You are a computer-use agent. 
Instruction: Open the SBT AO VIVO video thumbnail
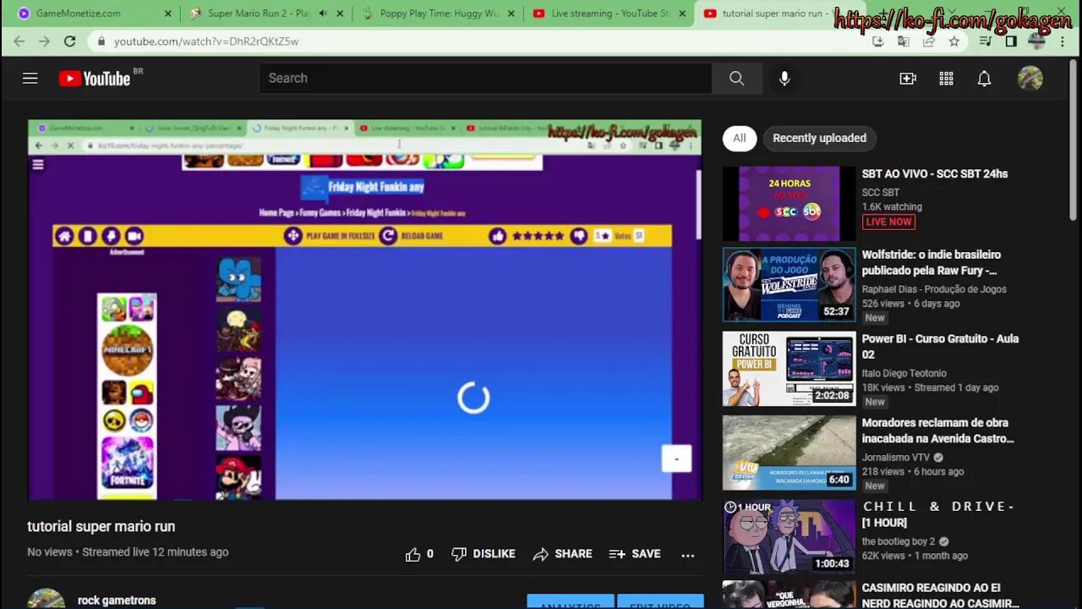pyautogui.click(x=789, y=204)
